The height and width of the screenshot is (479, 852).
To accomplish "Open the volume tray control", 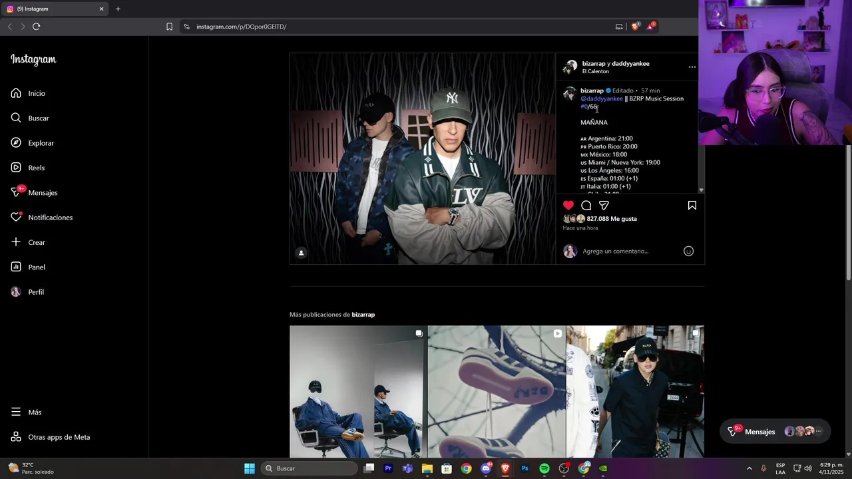I will pos(808,468).
